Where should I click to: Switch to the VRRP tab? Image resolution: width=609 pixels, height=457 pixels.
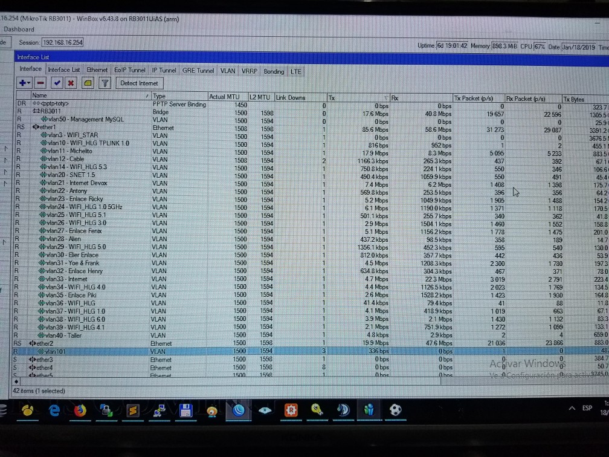pos(250,71)
